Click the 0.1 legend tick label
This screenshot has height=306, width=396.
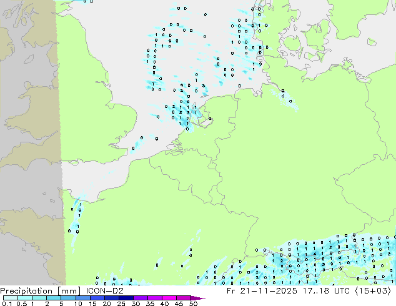[x=7, y=304]
